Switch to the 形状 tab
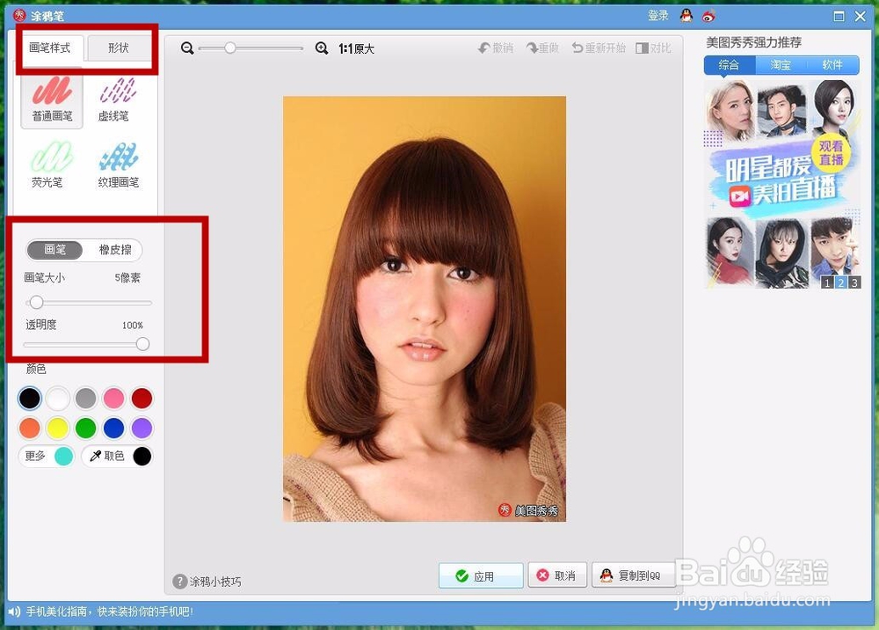Screen dimensions: 879x630 point(119,48)
